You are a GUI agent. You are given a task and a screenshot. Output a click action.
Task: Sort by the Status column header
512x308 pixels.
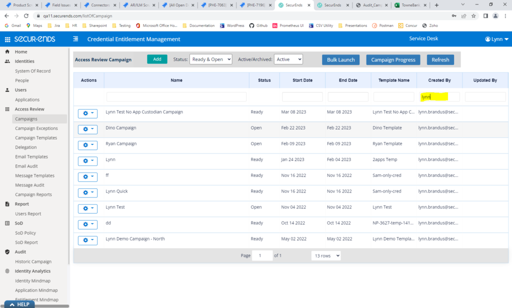tap(264, 80)
